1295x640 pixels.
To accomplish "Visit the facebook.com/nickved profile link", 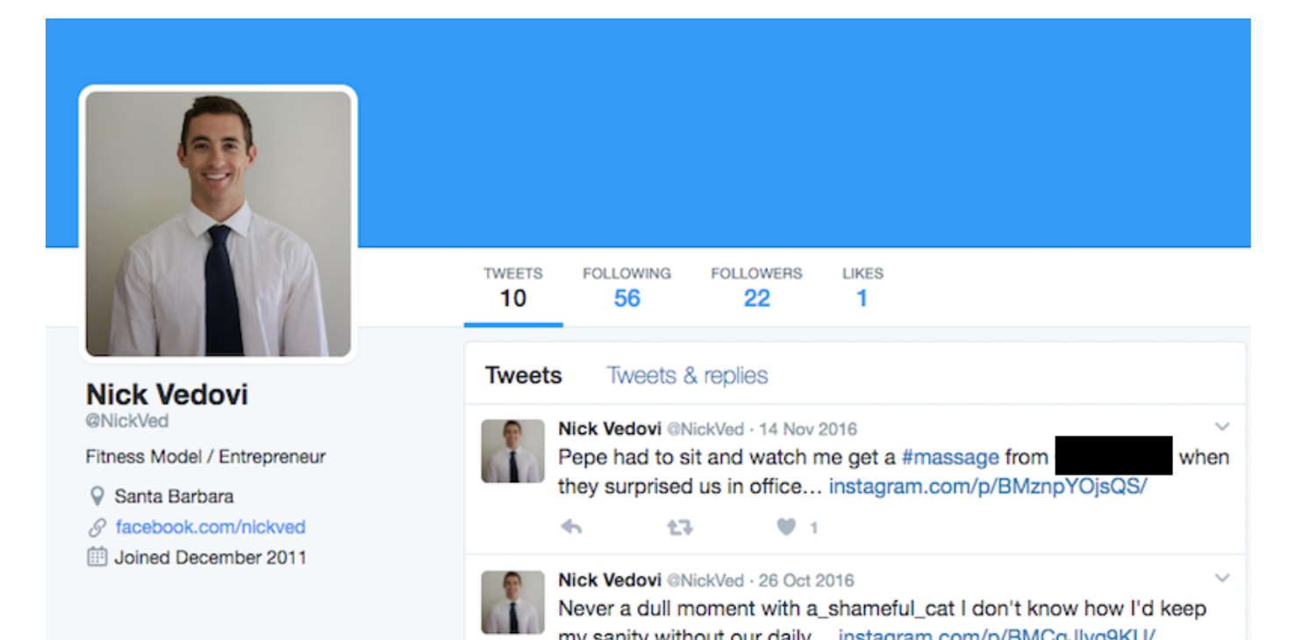I will tap(211, 527).
